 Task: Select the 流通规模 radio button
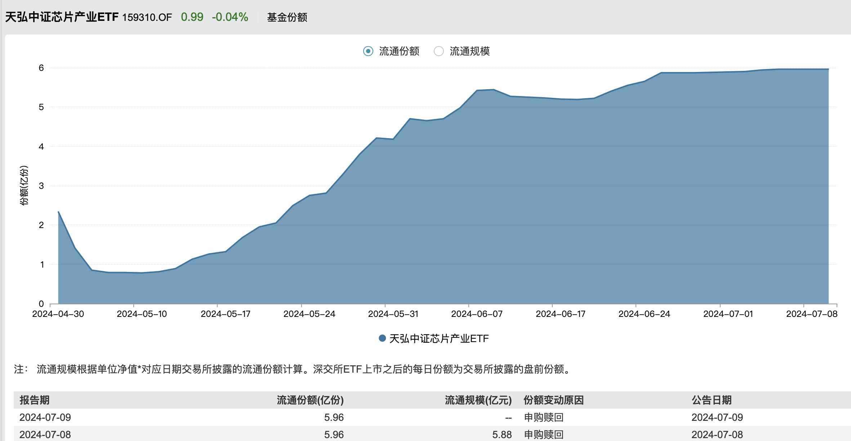438,51
